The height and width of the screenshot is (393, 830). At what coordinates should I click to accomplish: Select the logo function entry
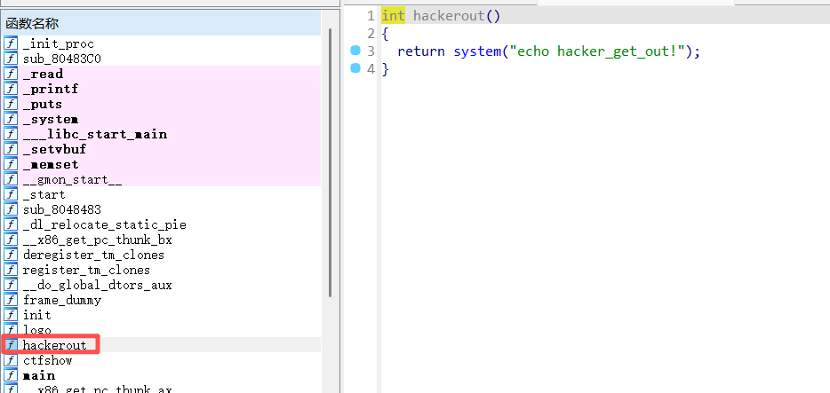(36, 330)
